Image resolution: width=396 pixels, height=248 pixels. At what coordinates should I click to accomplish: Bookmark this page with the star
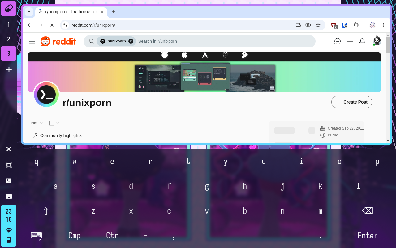(318, 25)
